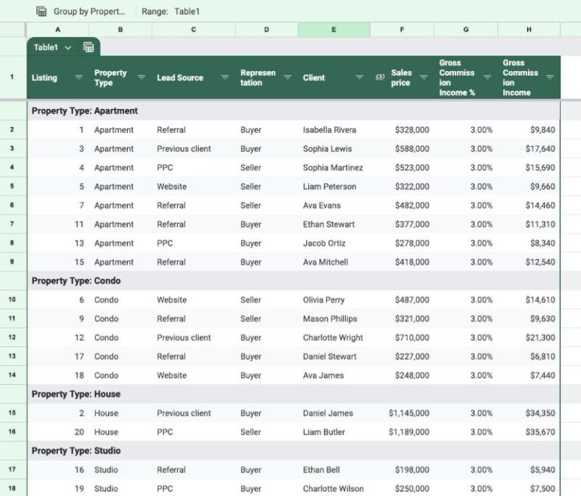This screenshot has width=581, height=496.
Task: Click the $1,189,000 sales price cell
Action: point(409,432)
